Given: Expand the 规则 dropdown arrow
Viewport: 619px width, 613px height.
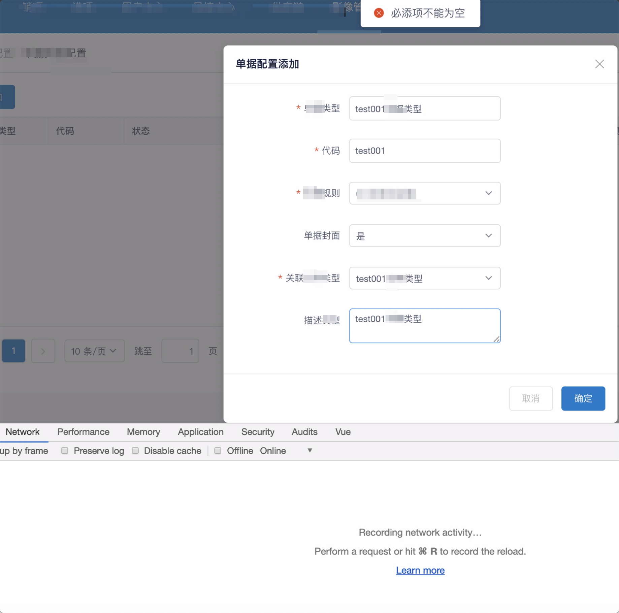Looking at the screenshot, I should 488,193.
